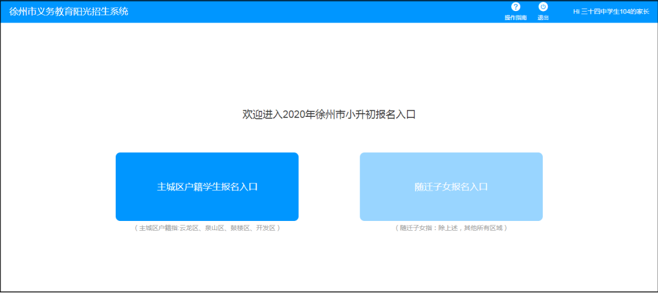The width and height of the screenshot is (658, 294).
Task: Click 其他所有区域 in the right caption
Action: tap(483, 228)
